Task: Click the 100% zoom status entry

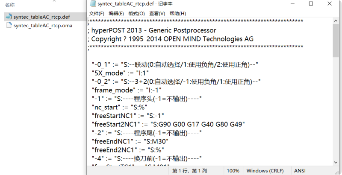Action: pos(233,171)
